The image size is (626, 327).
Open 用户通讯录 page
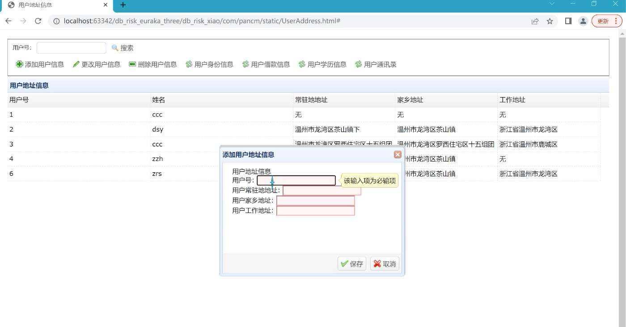[x=376, y=64]
